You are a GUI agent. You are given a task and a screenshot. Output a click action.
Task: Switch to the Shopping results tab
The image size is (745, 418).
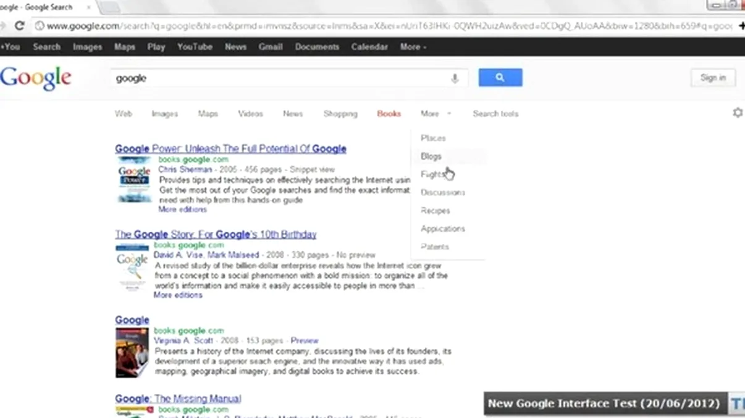[340, 114]
